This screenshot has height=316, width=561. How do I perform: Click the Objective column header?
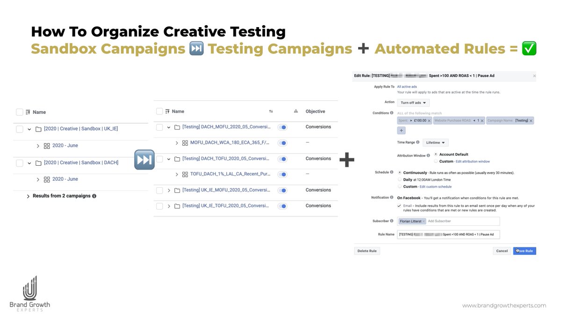[315, 112]
